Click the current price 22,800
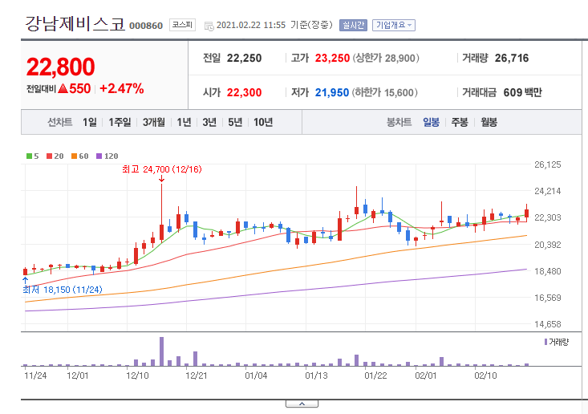 tap(60, 67)
